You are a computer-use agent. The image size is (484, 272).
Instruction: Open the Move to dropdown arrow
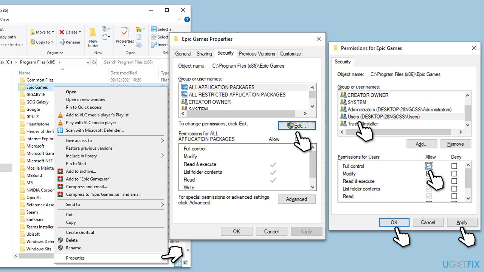(x=53, y=32)
